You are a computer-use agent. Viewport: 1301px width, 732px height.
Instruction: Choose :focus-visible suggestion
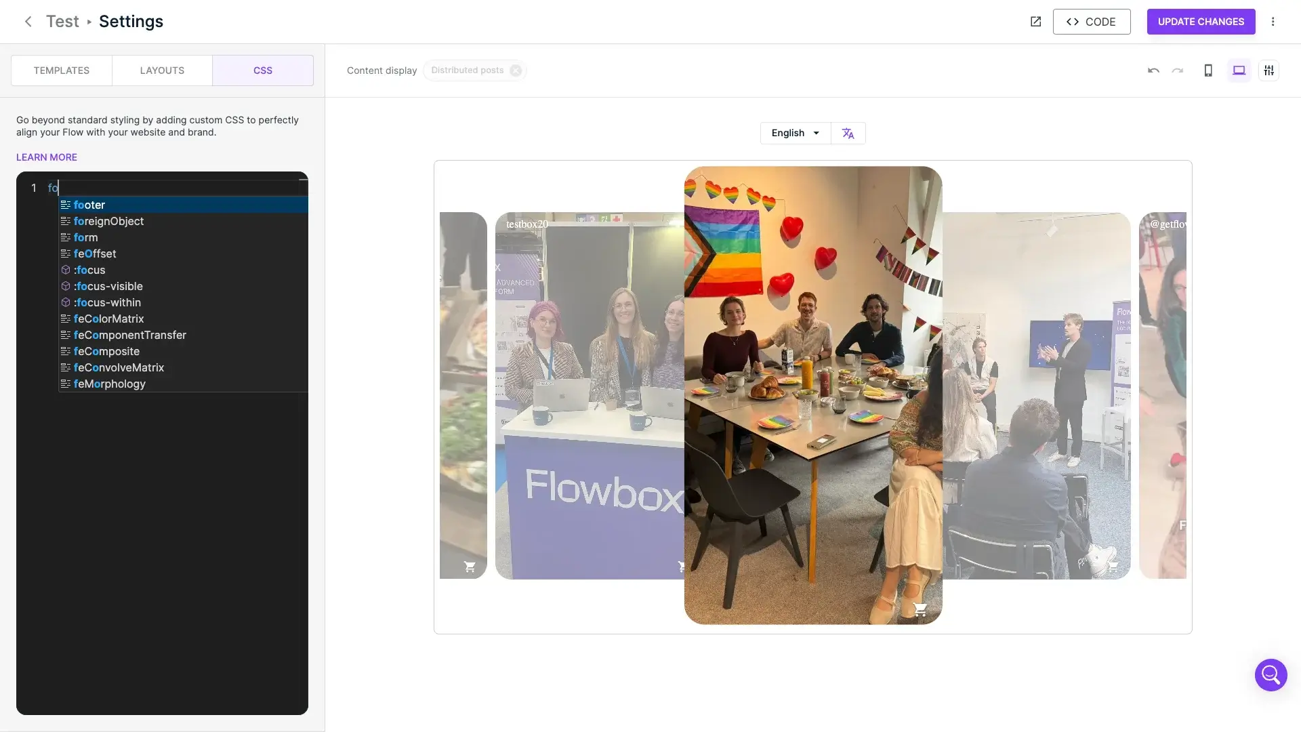coord(108,286)
